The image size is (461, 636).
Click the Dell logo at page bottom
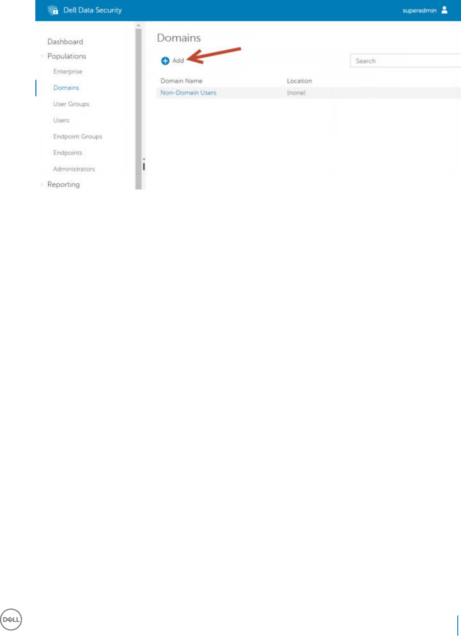tap(11, 620)
